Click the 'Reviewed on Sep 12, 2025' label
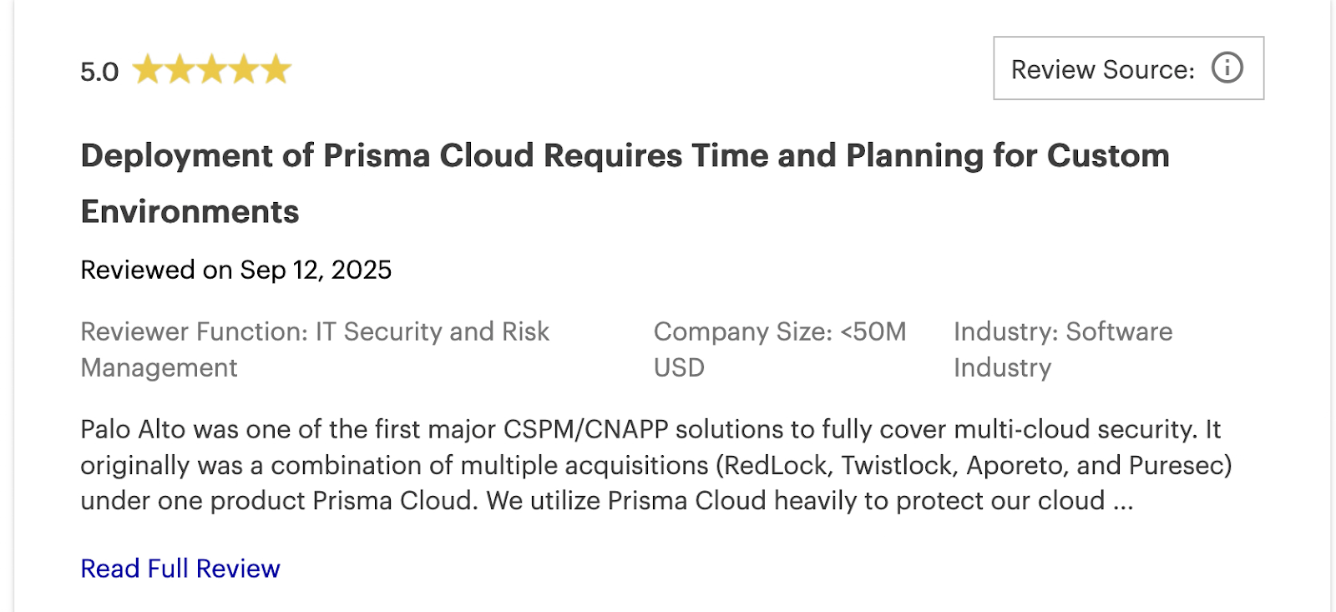1336x612 pixels. [x=235, y=270]
